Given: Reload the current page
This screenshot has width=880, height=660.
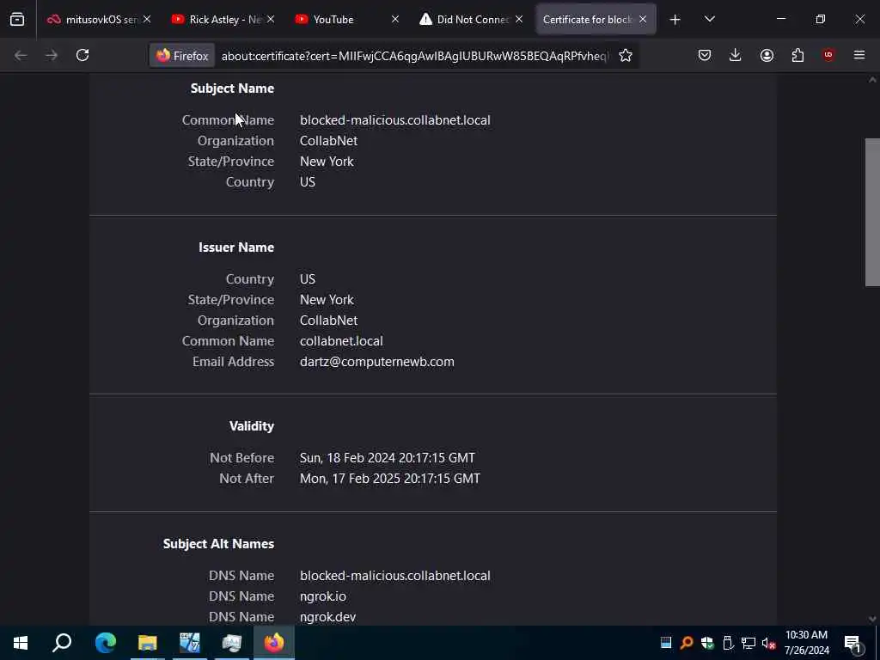Looking at the screenshot, I should tap(82, 55).
